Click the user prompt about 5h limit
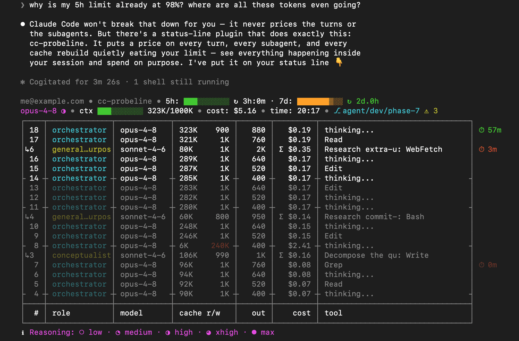This screenshot has height=341, width=519. pyautogui.click(x=195, y=5)
